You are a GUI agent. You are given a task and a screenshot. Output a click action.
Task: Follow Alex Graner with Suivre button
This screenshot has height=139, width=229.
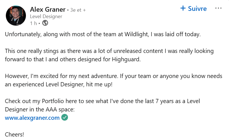[194, 9]
